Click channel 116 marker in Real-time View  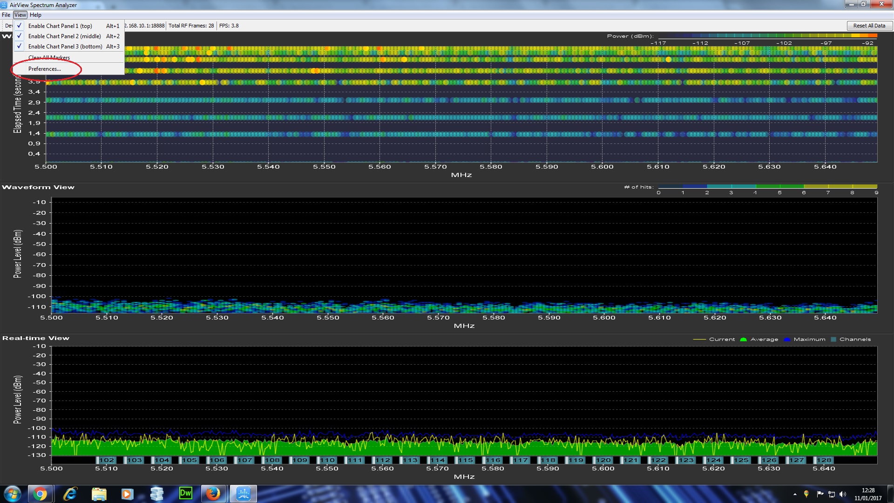coord(493,460)
